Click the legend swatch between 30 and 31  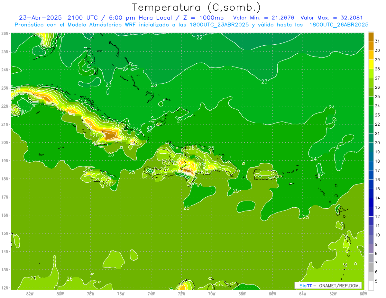pos(371,45)
